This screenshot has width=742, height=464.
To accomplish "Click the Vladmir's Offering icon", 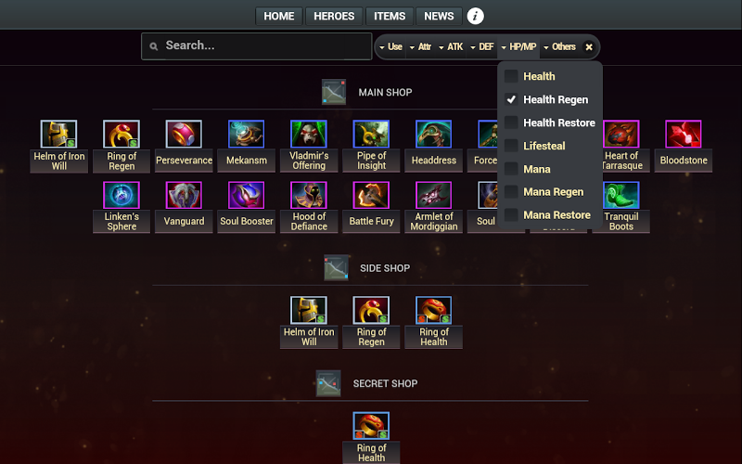I will [x=309, y=134].
